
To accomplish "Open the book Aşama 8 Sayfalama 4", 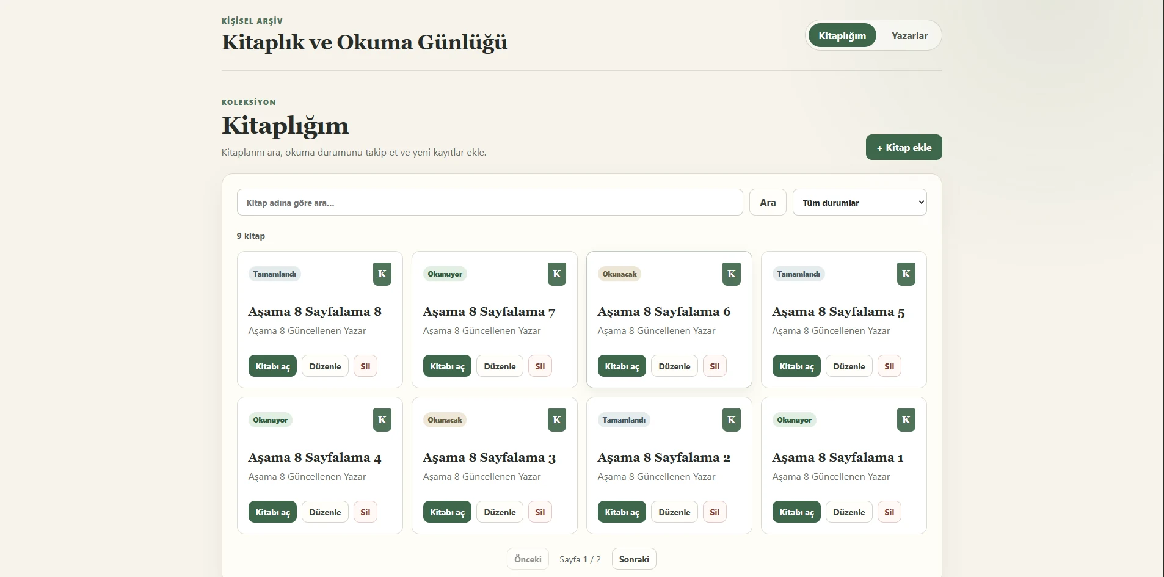I will pyautogui.click(x=272, y=512).
